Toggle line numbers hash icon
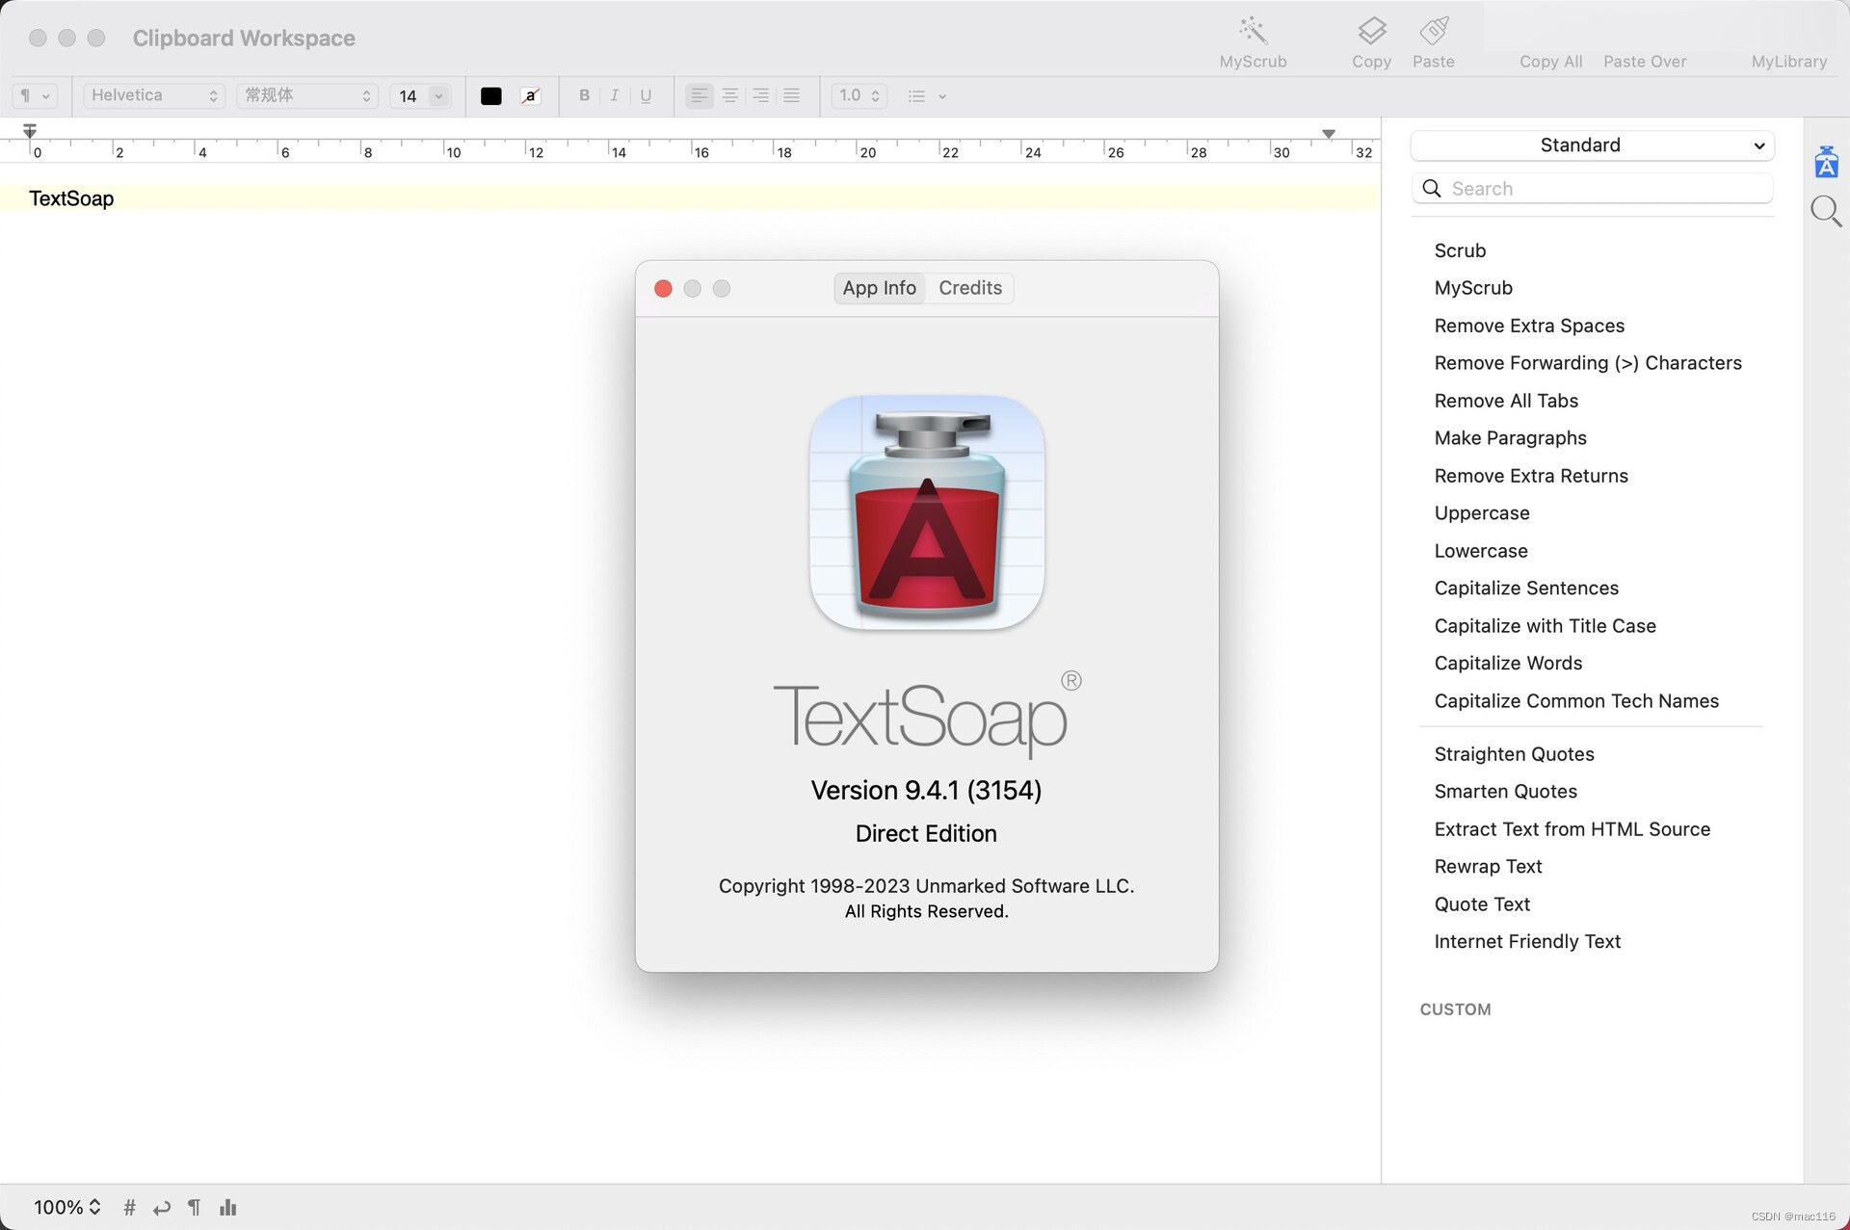Screen dimensions: 1850x1230 pos(129,1208)
